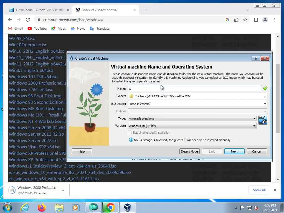This screenshot has width=284, height=213.
Task: Open the News bookmark
Action: point(78,29)
